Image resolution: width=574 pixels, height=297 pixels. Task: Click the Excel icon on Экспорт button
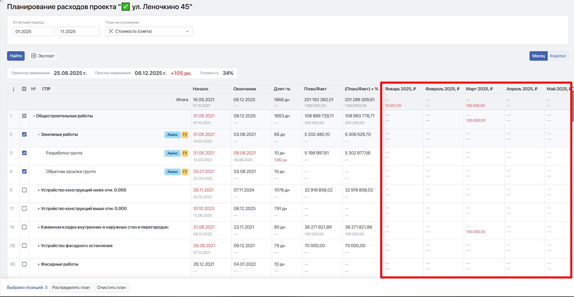click(x=34, y=56)
